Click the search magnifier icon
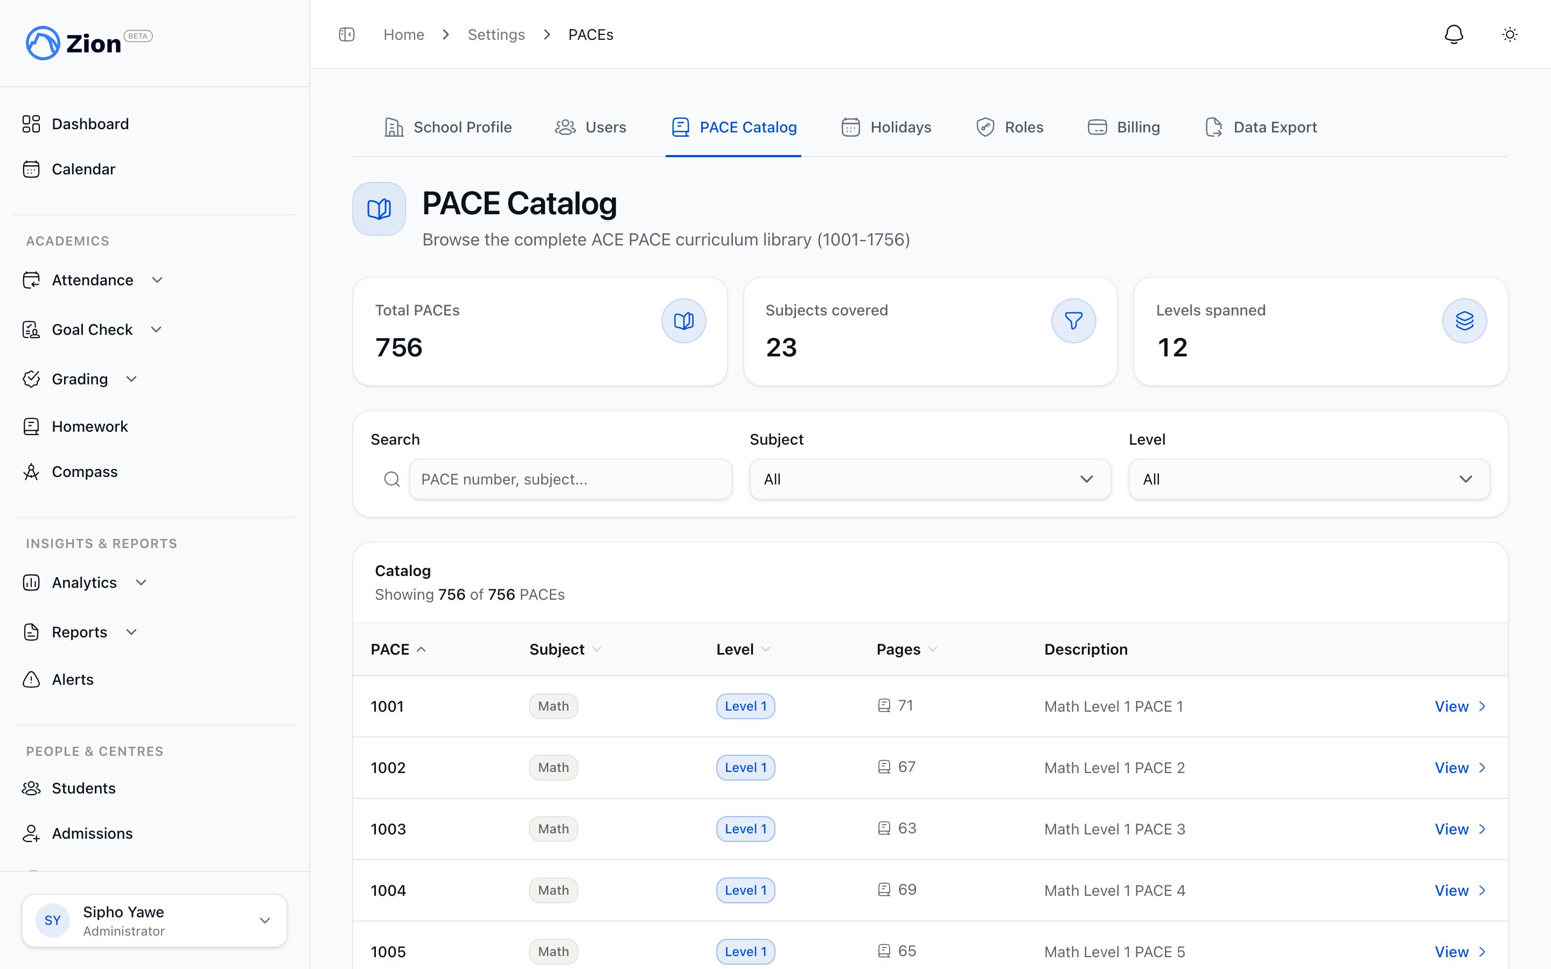The image size is (1551, 969). 392,479
